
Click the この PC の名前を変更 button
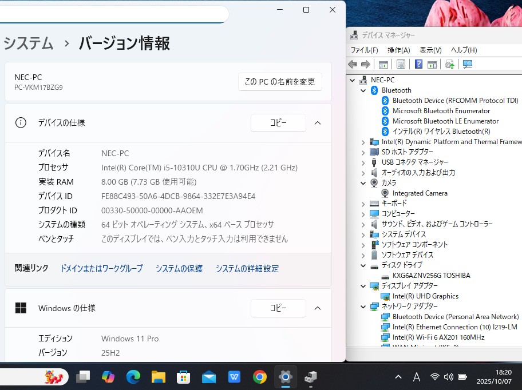(x=280, y=82)
